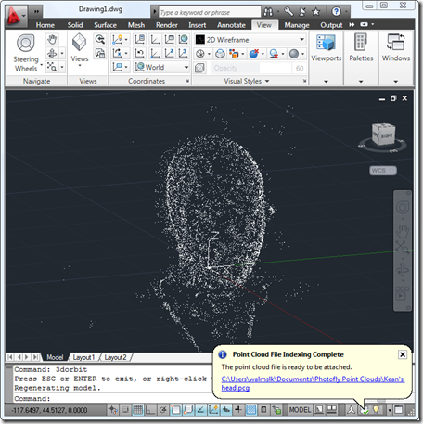Click the Z-axis rotate UCS icon
This screenshot has width=423, height=424.
click(x=169, y=53)
